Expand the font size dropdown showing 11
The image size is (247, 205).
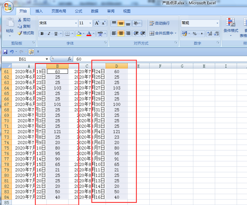tap(85, 23)
